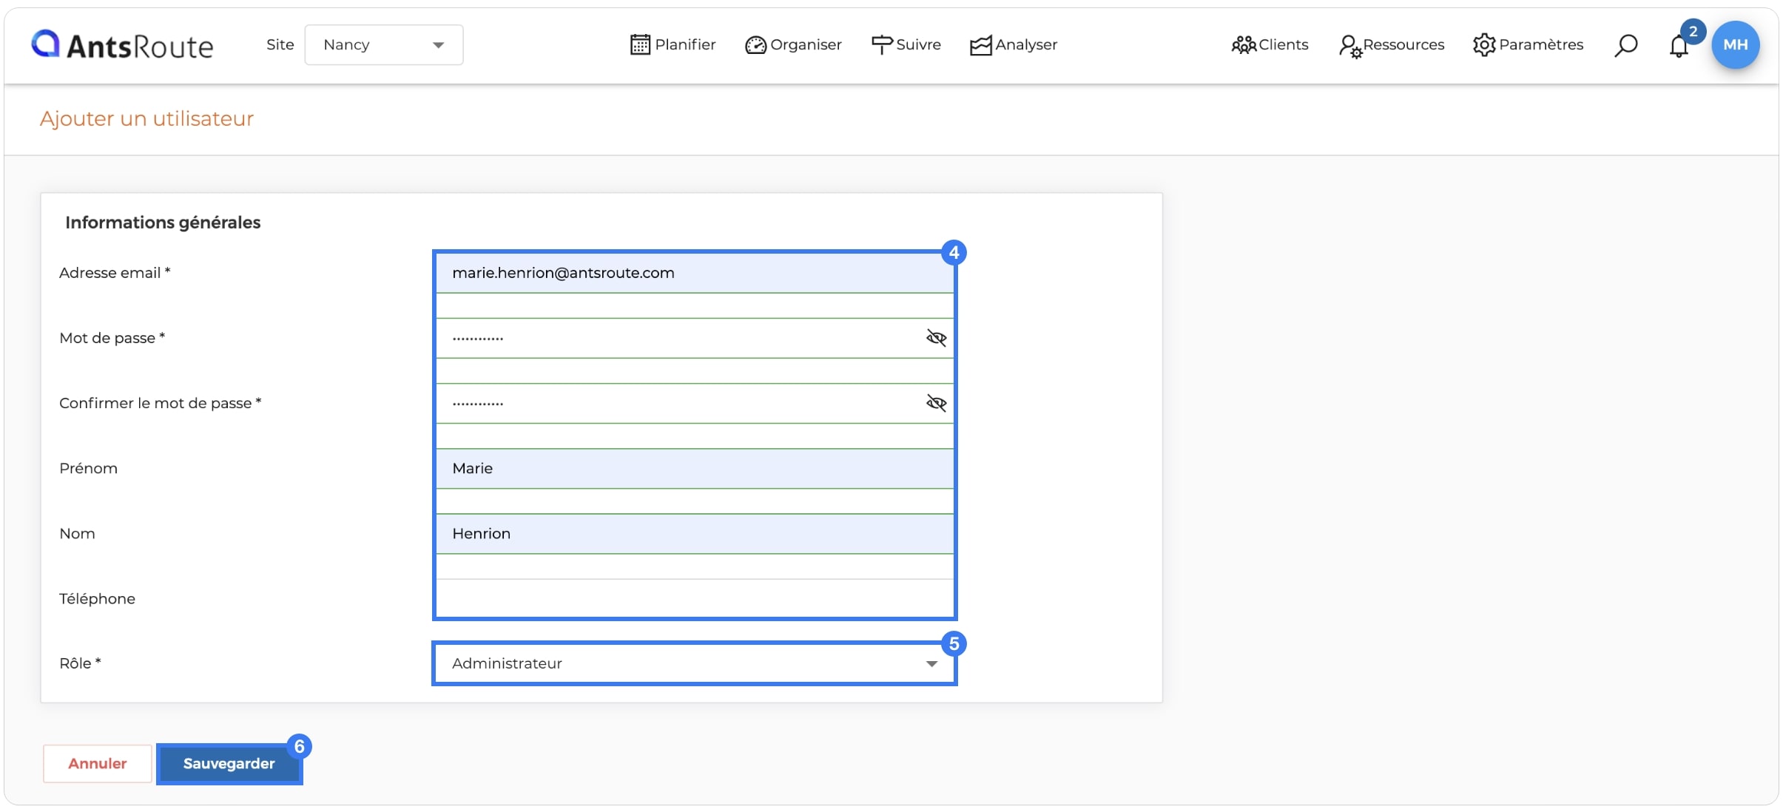Screen dimensions: 1783x809
Task: Click the empty Téléphone field
Action: point(695,598)
